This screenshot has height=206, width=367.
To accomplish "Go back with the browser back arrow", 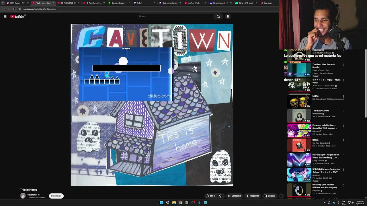I will 3,9.
